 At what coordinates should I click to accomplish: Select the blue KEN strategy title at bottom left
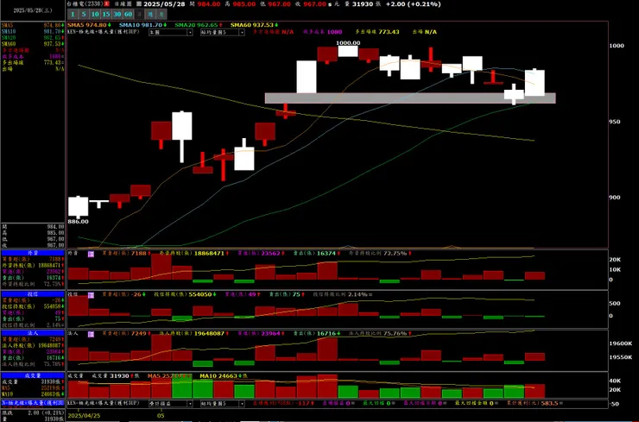33,403
